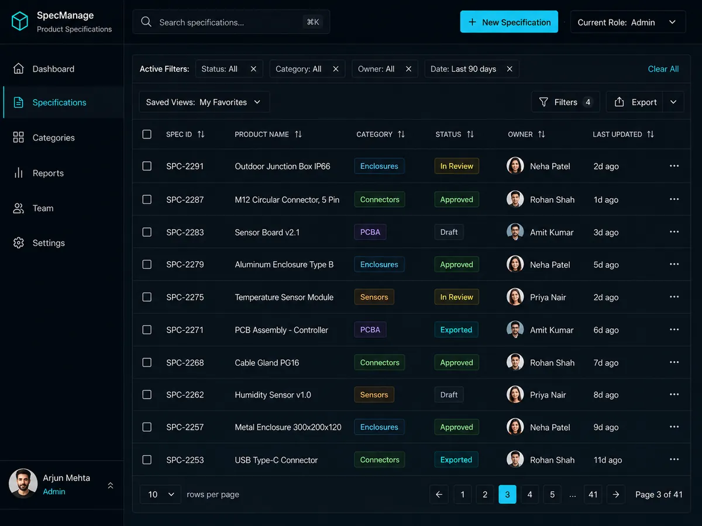The image size is (702, 526).
Task: Click the Clear All filters link
Action: pos(663,69)
